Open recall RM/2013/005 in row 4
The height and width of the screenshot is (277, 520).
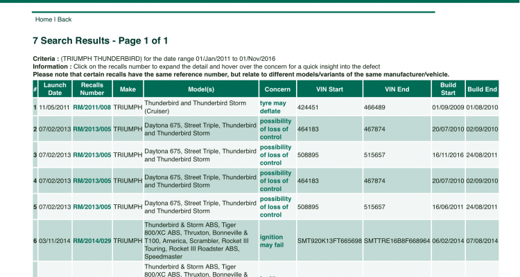[x=92, y=181]
